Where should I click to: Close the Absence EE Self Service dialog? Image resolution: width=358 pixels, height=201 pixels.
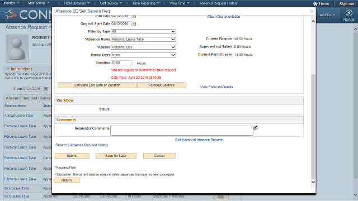click(312, 11)
